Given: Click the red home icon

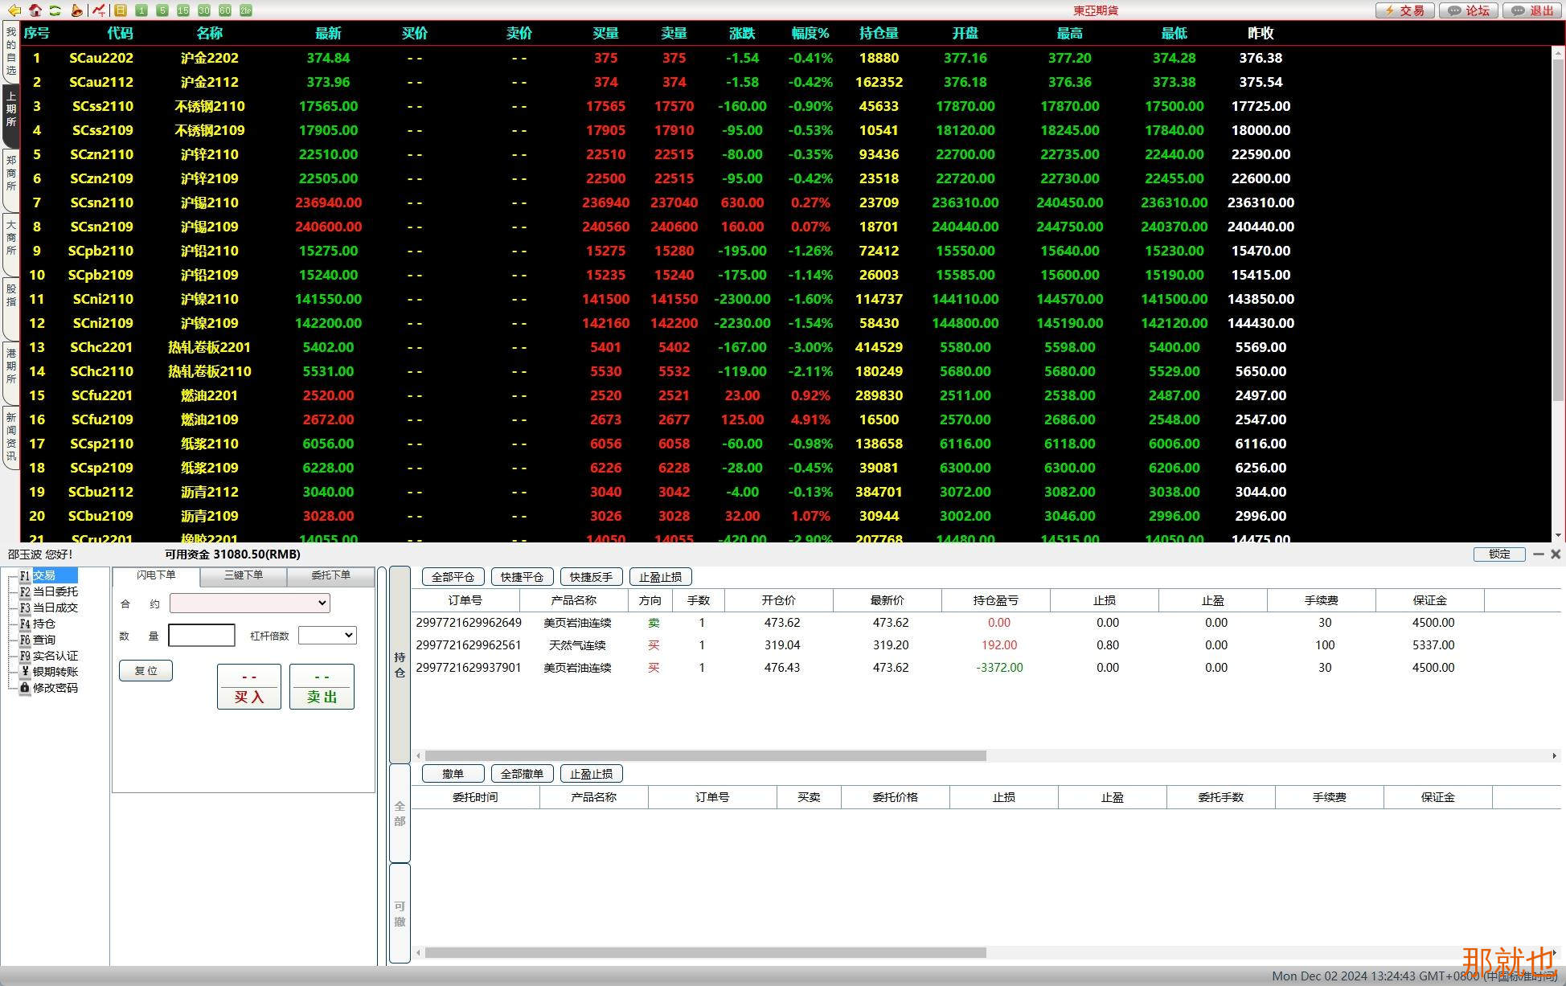Looking at the screenshot, I should (35, 10).
